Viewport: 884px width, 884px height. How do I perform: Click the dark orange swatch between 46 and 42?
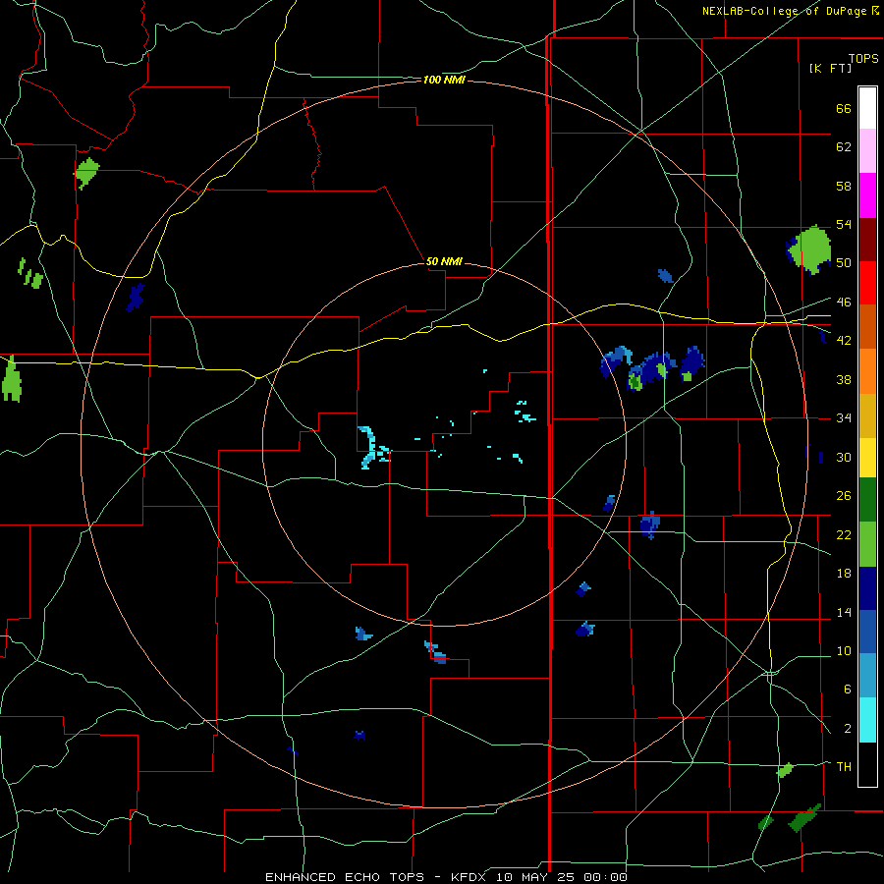867,326
